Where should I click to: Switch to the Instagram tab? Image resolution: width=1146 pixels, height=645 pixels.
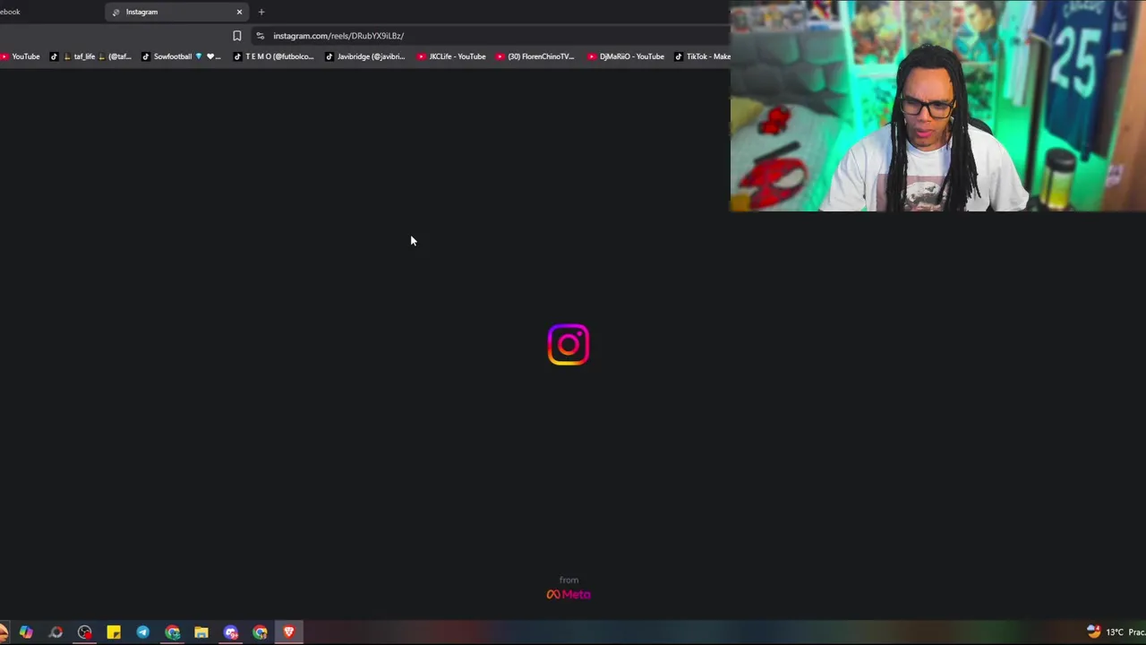pos(176,12)
